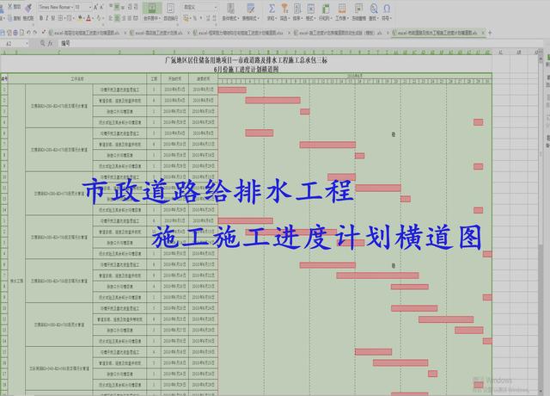Click the AutoSum sigma icon

(x=272, y=9)
